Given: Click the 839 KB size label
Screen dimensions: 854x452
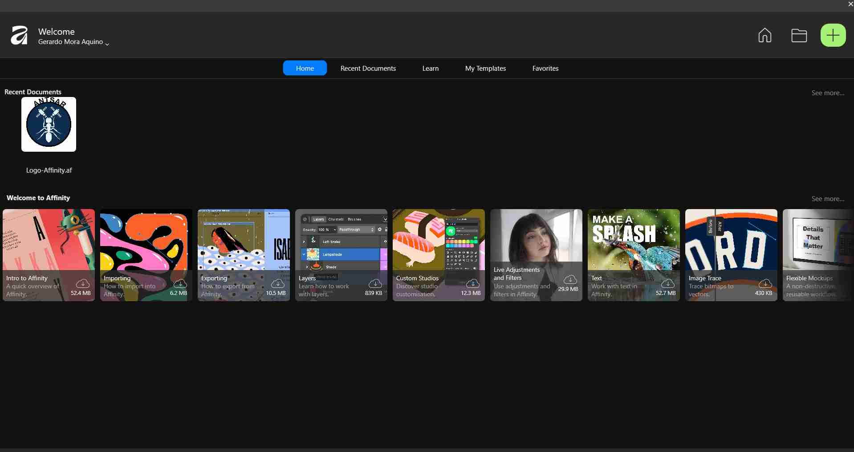Looking at the screenshot, I should click(x=373, y=293).
